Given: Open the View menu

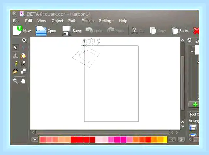Looking at the screenshot, I should pyautogui.click(x=42, y=21).
